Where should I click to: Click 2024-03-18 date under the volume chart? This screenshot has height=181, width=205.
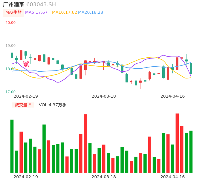pos(104,177)
